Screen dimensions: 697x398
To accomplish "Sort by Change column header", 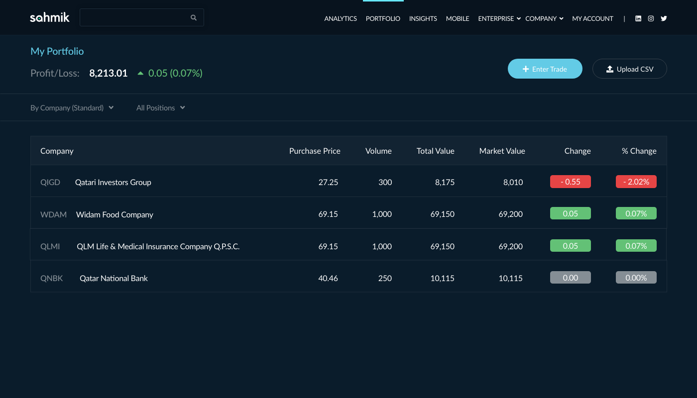I will tap(578, 151).
